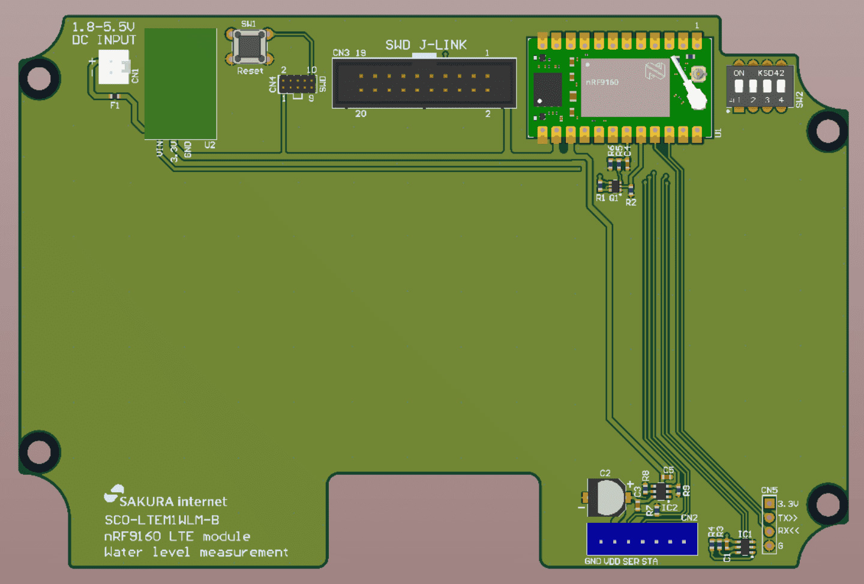Toggle DIP switch 1 on SW2
The width and height of the screenshot is (864, 584).
pos(739,86)
